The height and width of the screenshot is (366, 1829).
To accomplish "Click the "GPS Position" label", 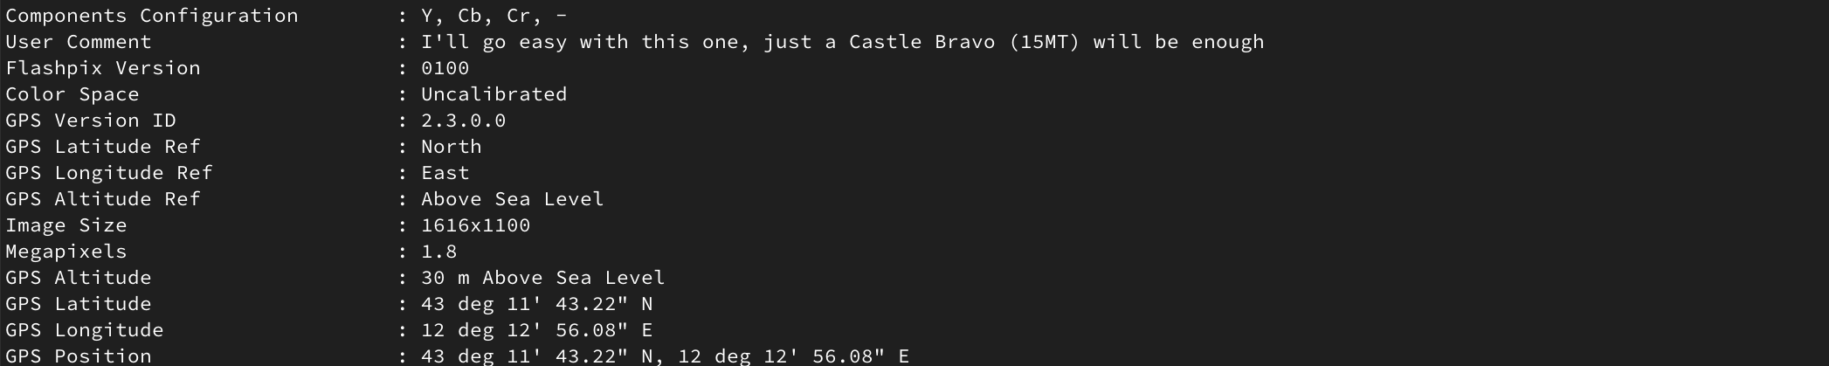I will point(78,356).
